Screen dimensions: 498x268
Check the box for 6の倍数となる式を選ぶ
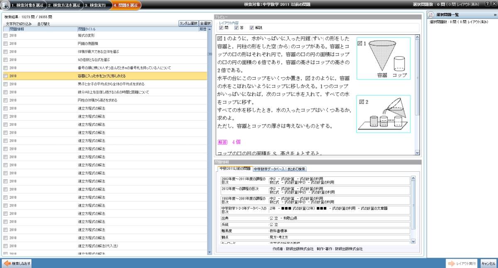[5, 60]
